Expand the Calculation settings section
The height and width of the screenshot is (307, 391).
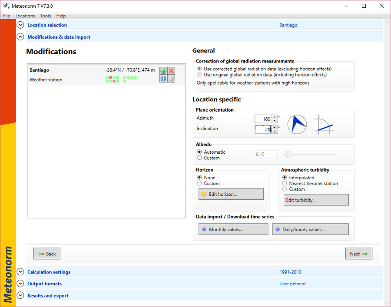(x=20, y=272)
